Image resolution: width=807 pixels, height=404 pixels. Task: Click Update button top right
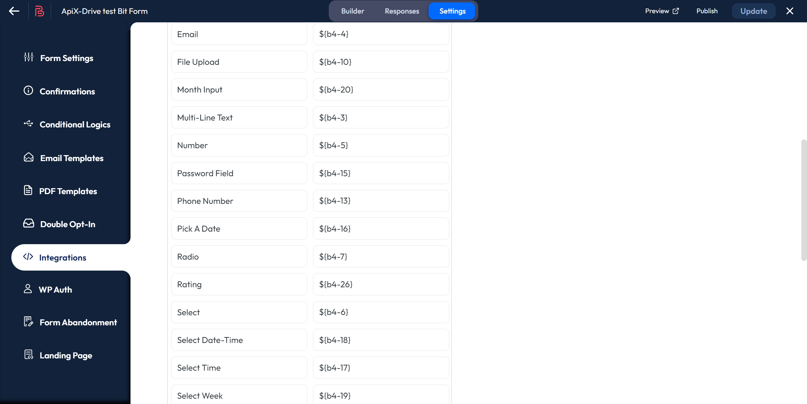click(753, 11)
